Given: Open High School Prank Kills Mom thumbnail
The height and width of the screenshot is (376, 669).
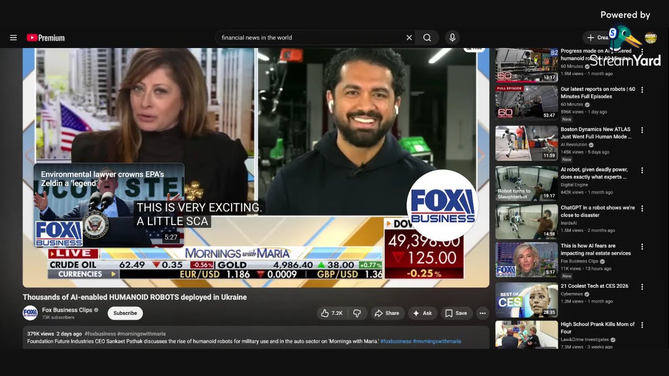Looking at the screenshot, I should pyautogui.click(x=526, y=335).
